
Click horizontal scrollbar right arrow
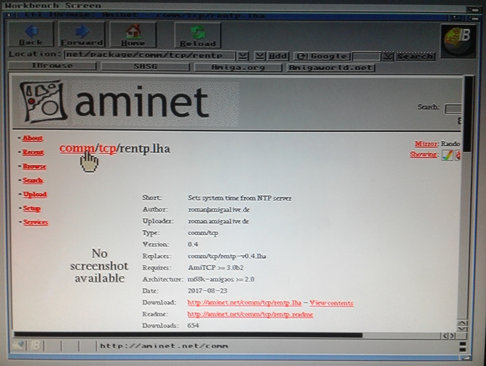pos(452,336)
